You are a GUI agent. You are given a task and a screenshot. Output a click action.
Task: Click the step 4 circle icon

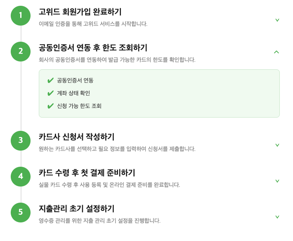tap(21, 176)
